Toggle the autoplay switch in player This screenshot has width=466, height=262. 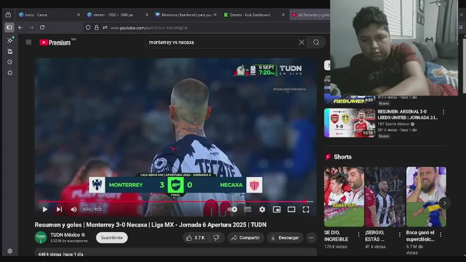[233, 209]
